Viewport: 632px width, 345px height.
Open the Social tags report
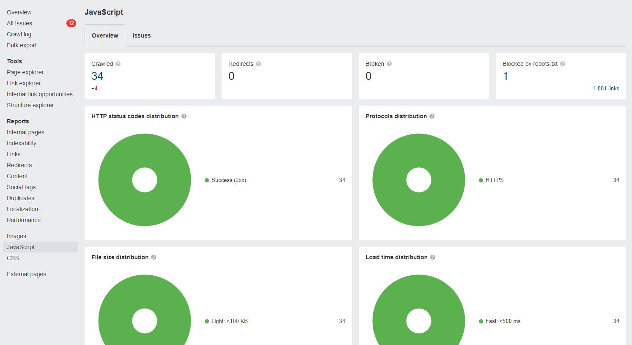point(21,187)
